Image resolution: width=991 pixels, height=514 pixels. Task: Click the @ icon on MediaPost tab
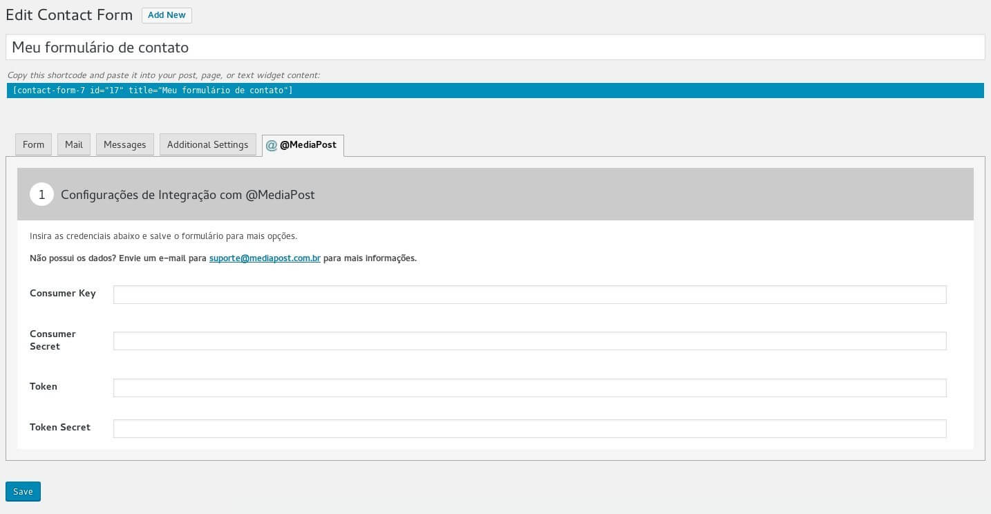(272, 145)
